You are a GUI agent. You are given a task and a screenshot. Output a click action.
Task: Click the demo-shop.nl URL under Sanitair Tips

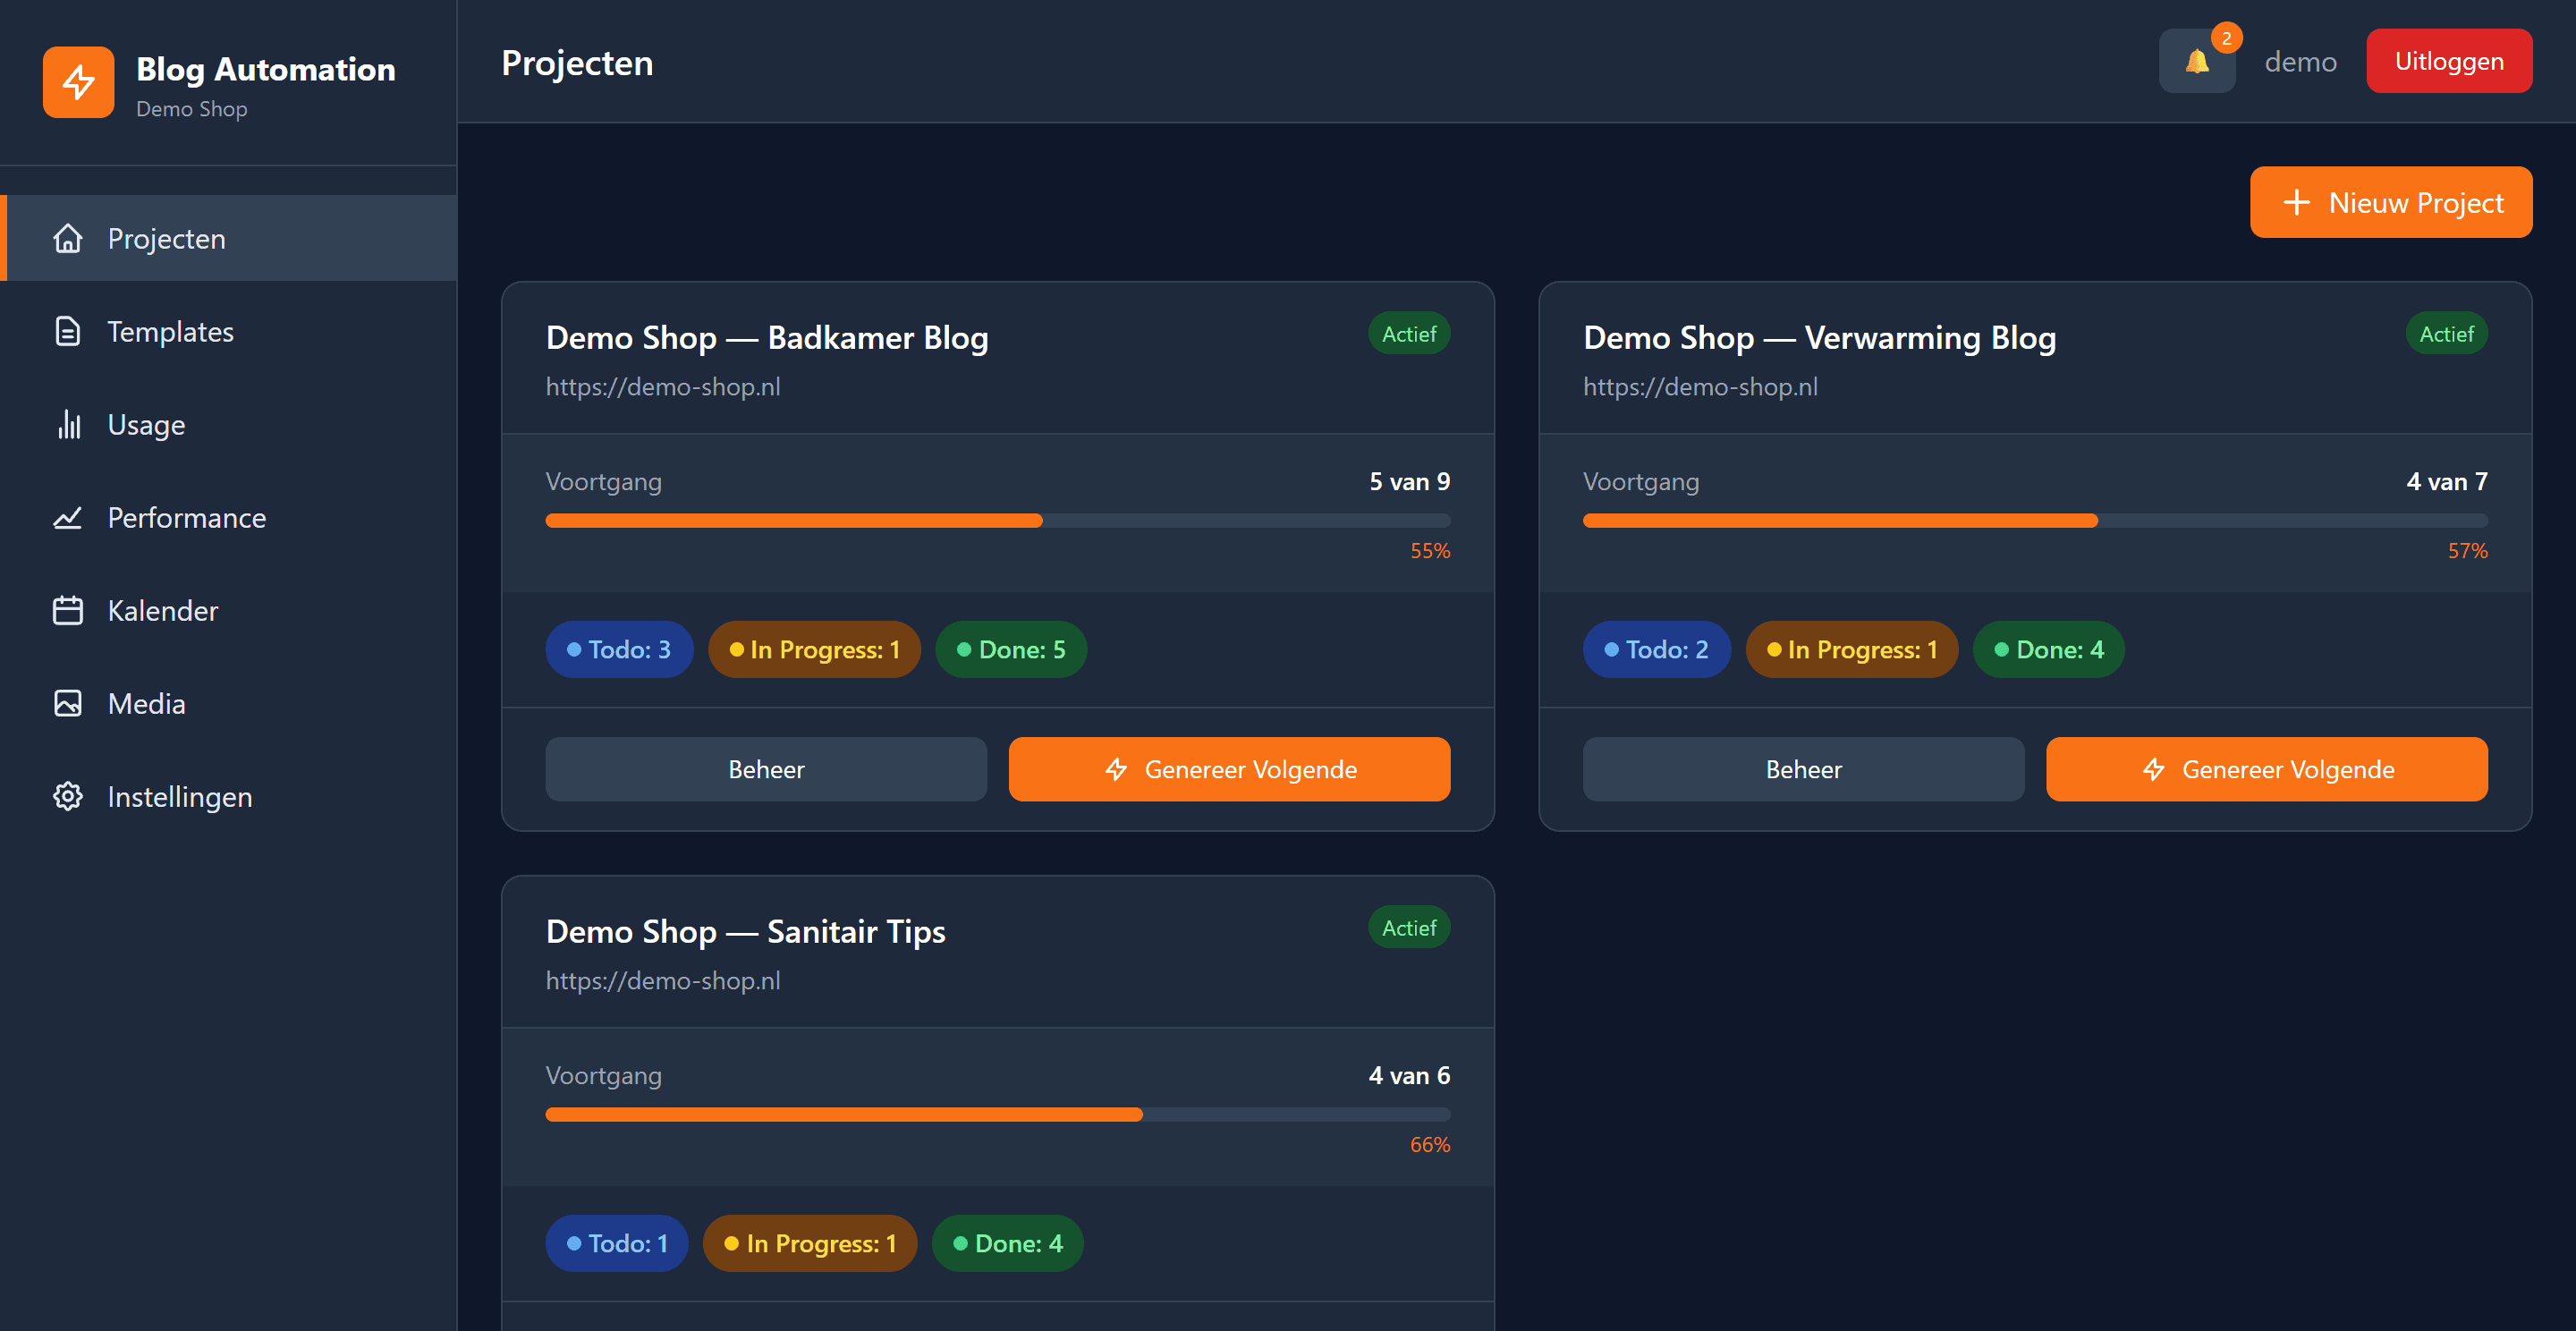click(663, 981)
